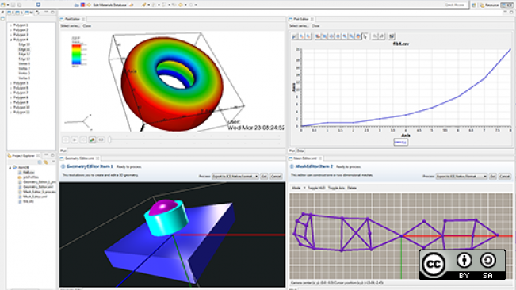
Task: Click the orange icon in torus playback controls
Action: pos(93,140)
